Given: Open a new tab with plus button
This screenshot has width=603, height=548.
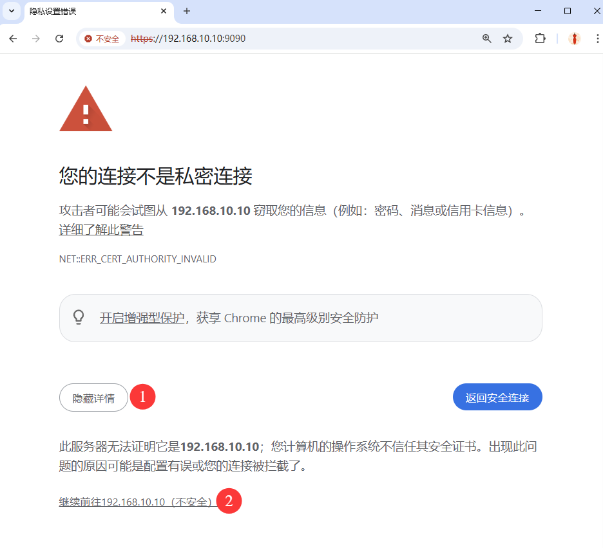Looking at the screenshot, I should coord(187,11).
